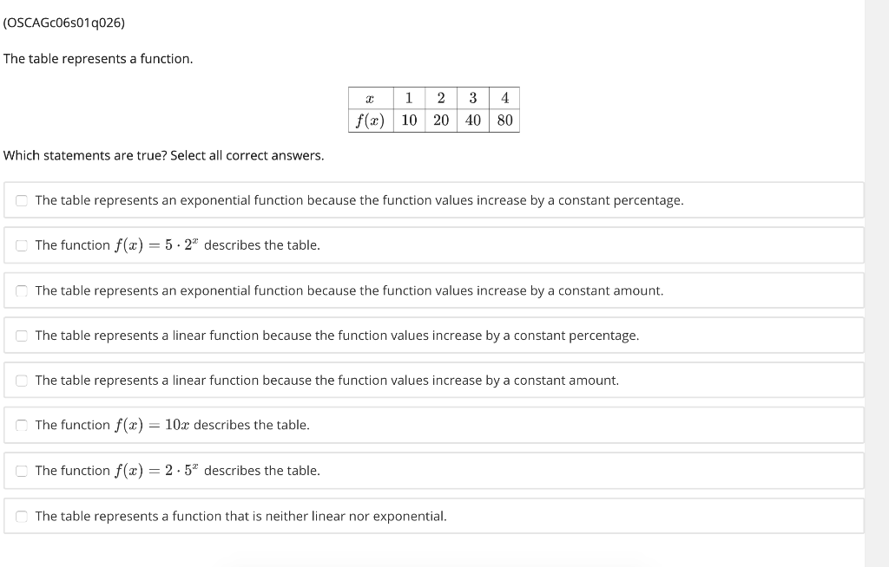Tick the neither linear nor exponential checkbox
Viewport: 889px width, 567px height.
click(x=21, y=515)
